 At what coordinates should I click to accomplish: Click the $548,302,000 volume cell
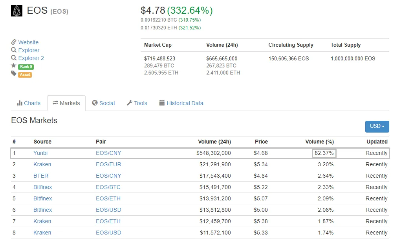214,153
